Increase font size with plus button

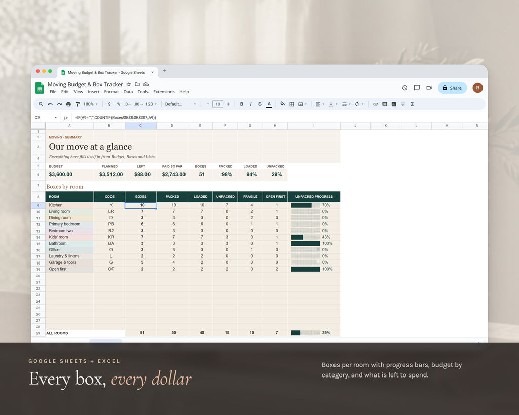pyautogui.click(x=228, y=104)
